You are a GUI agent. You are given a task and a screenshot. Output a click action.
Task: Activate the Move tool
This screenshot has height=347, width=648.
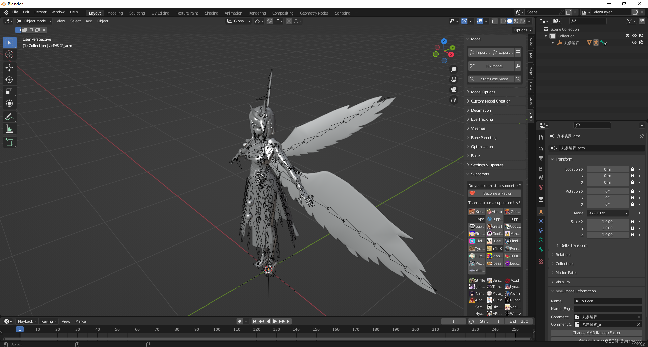[x=9, y=68]
